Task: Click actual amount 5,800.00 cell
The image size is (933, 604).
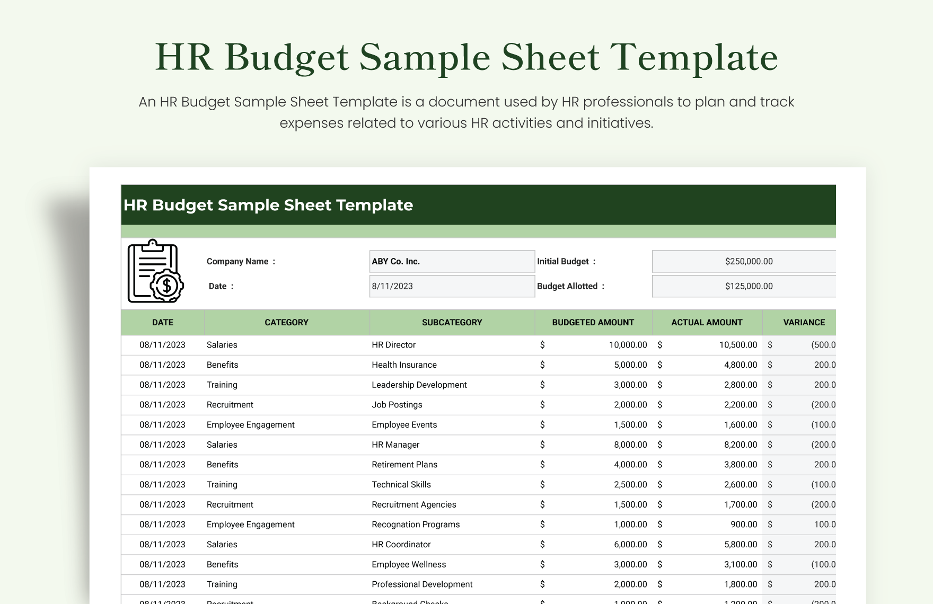Action: pyautogui.click(x=707, y=545)
